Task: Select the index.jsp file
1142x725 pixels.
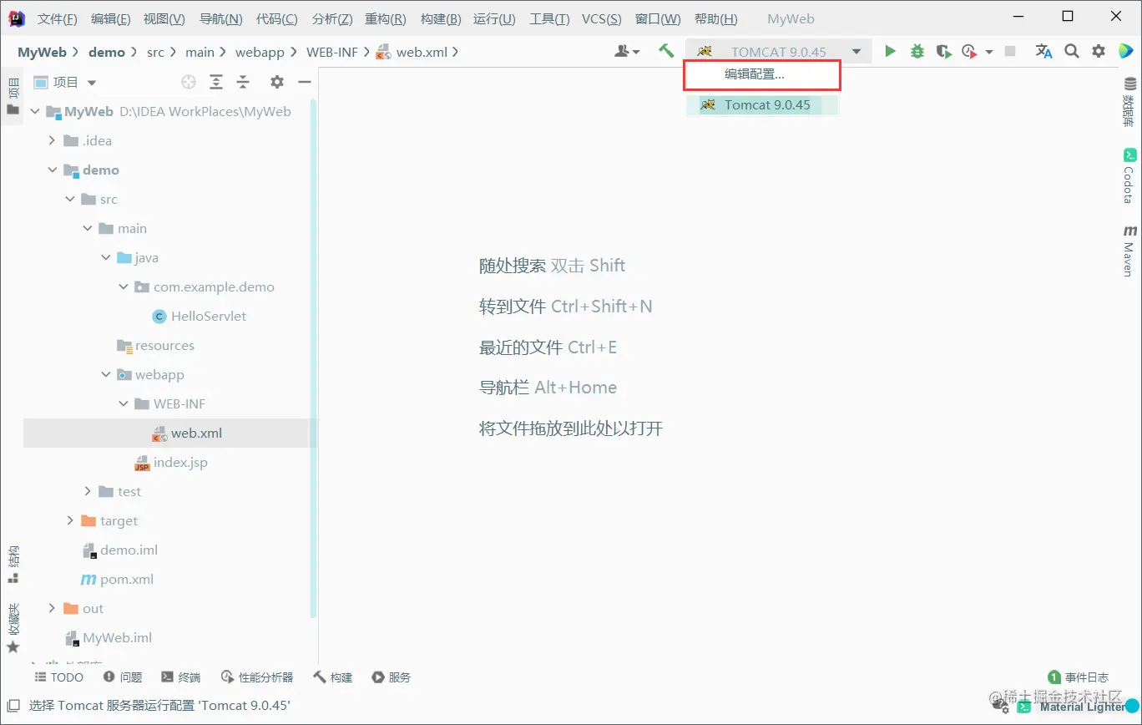Action: tap(171, 462)
